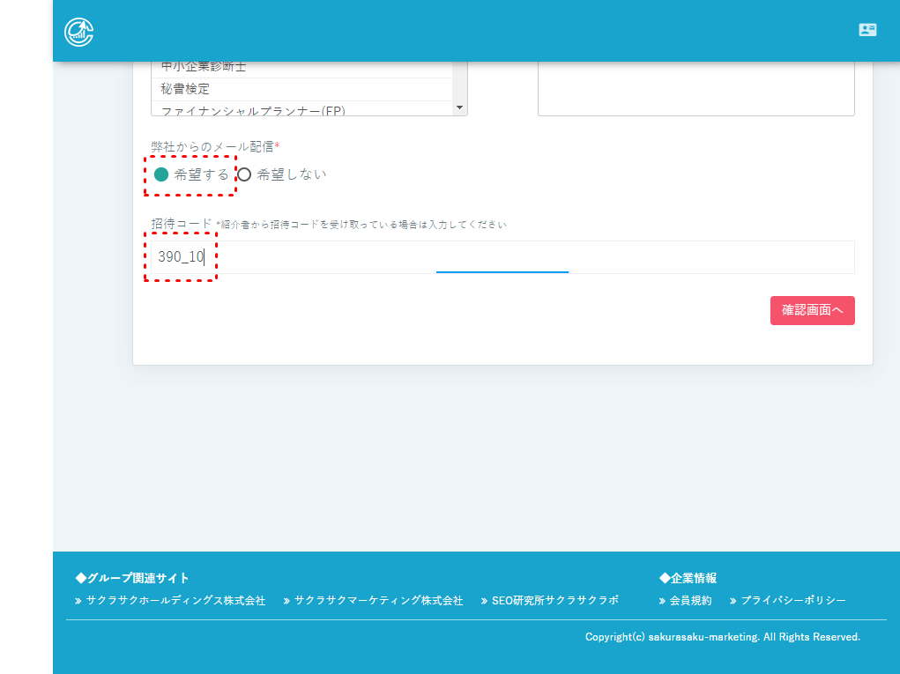Open the プライバシーポリシー link
The image size is (900, 674).
point(792,601)
